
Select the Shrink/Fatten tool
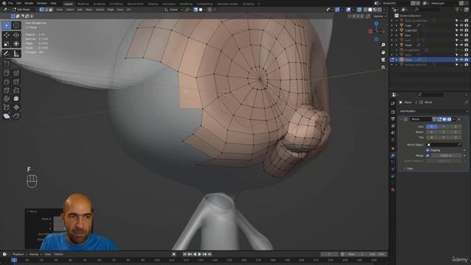16,107
